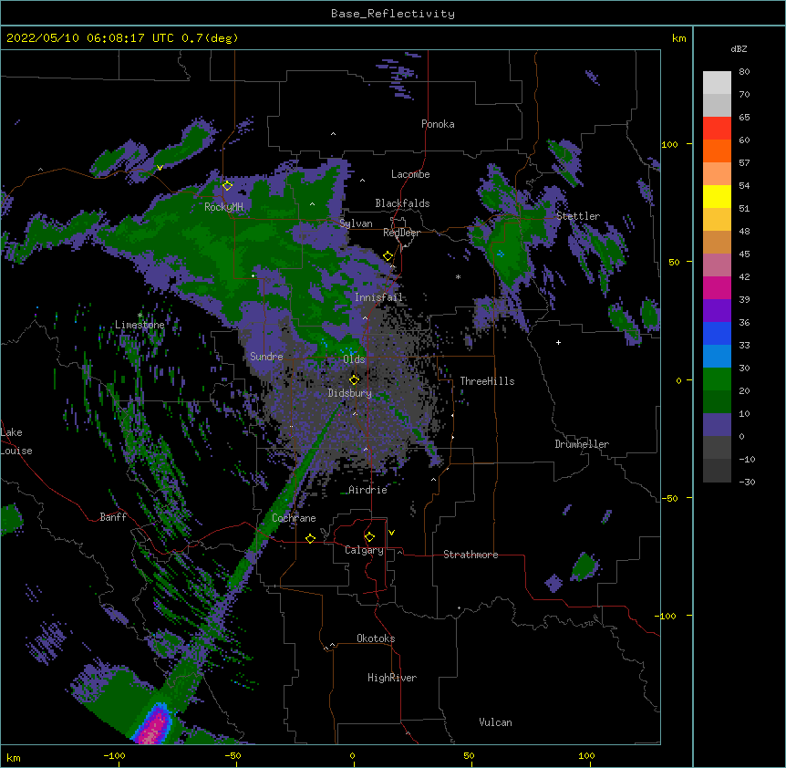Viewport: 786px width, 768px height.
Task: Click the Olds city label
Action: (354, 359)
